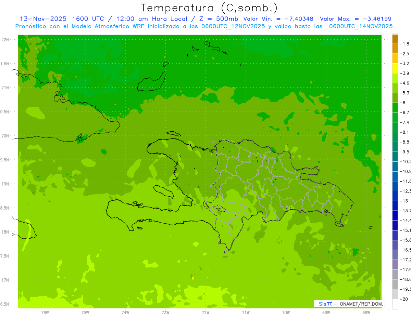
Task: Click the '72W' longitude label
Action: tap(206, 313)
